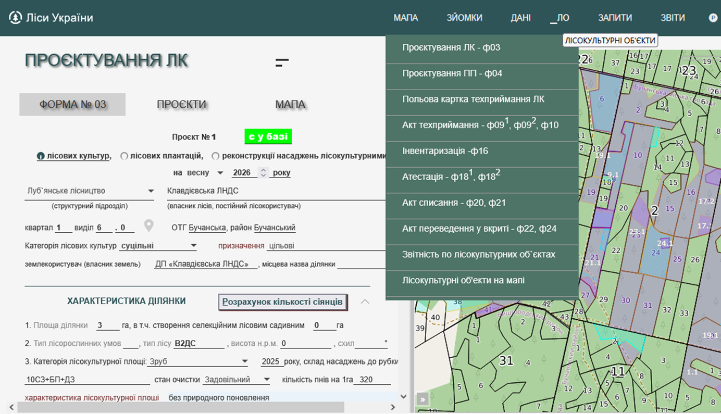721x414 pixels.
Task: Select the лісових плантацій radio button
Action: coord(124,156)
